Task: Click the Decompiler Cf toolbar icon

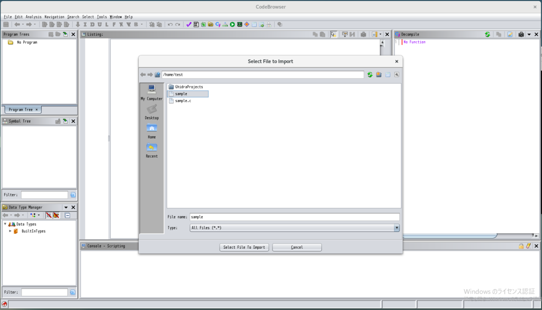Action: pyautogui.click(x=218, y=24)
